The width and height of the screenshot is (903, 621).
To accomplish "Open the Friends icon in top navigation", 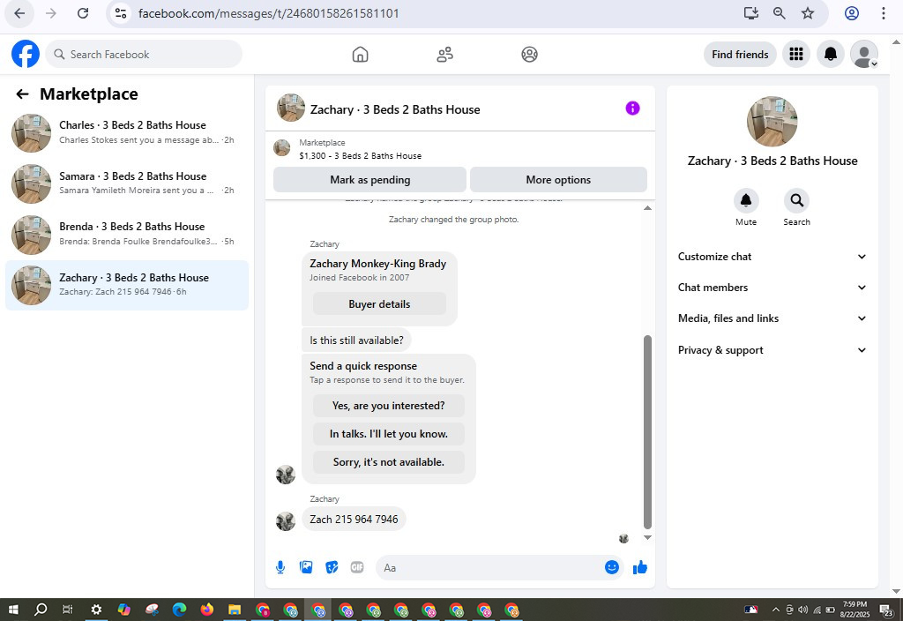I will (x=444, y=54).
